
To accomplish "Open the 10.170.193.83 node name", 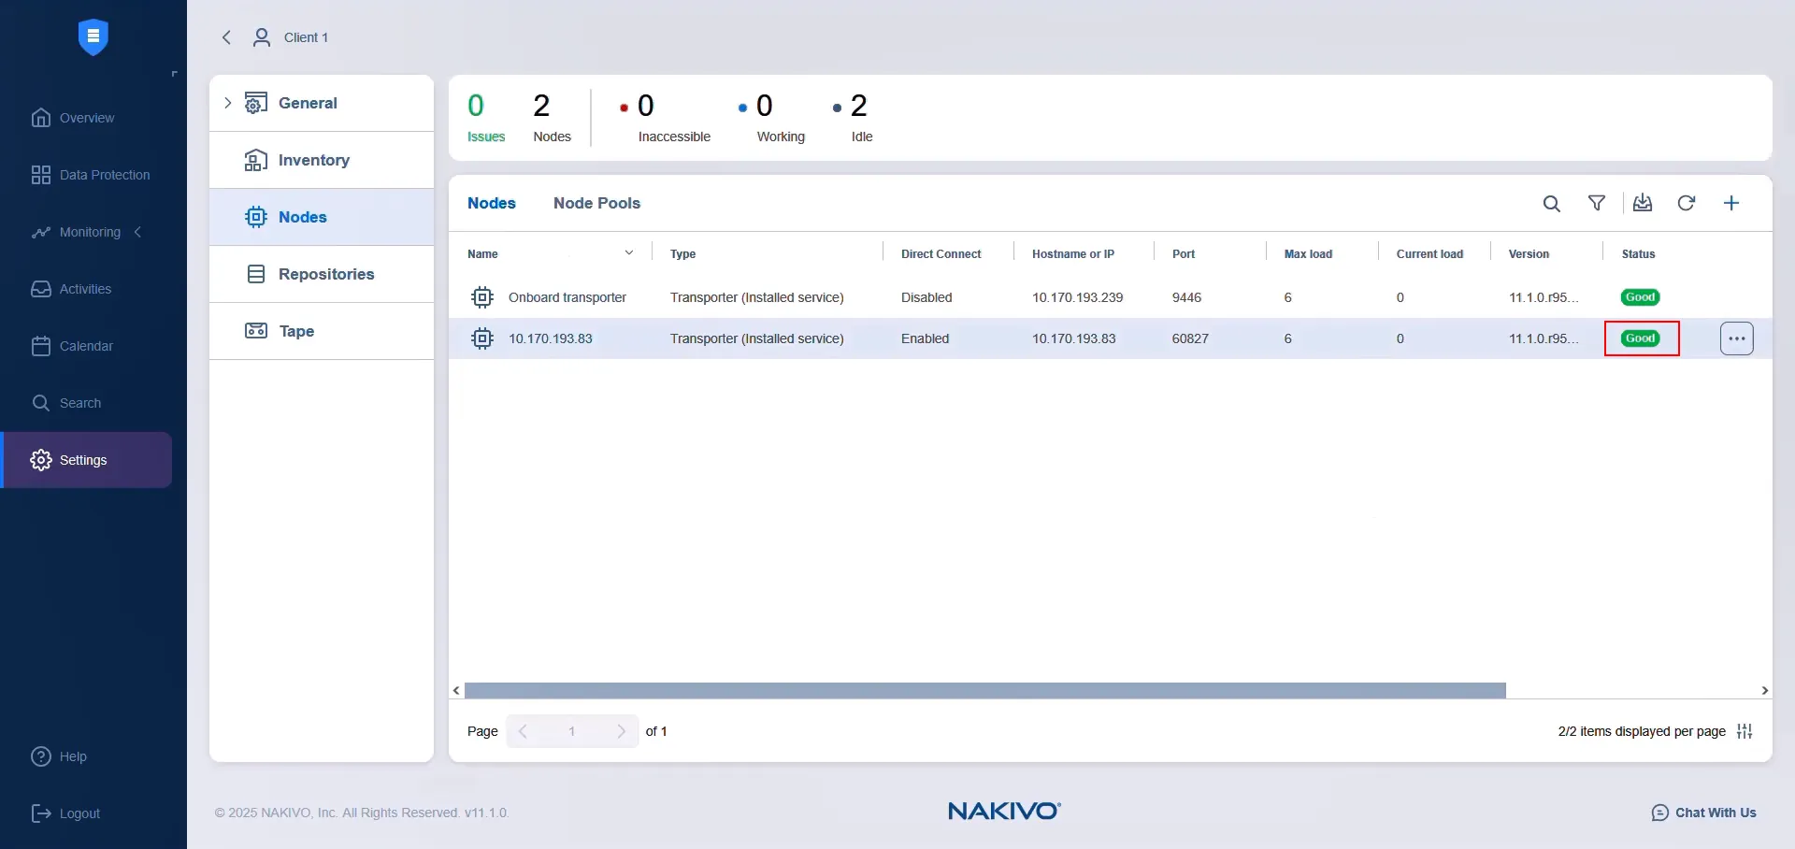I will pyautogui.click(x=551, y=338).
